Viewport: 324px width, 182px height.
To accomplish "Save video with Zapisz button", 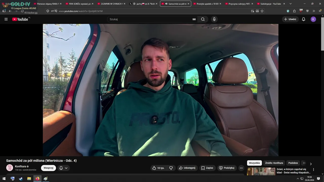I will click(207, 168).
